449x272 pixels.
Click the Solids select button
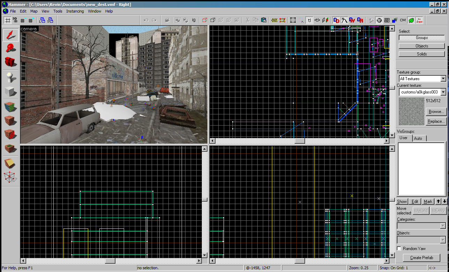coord(422,54)
